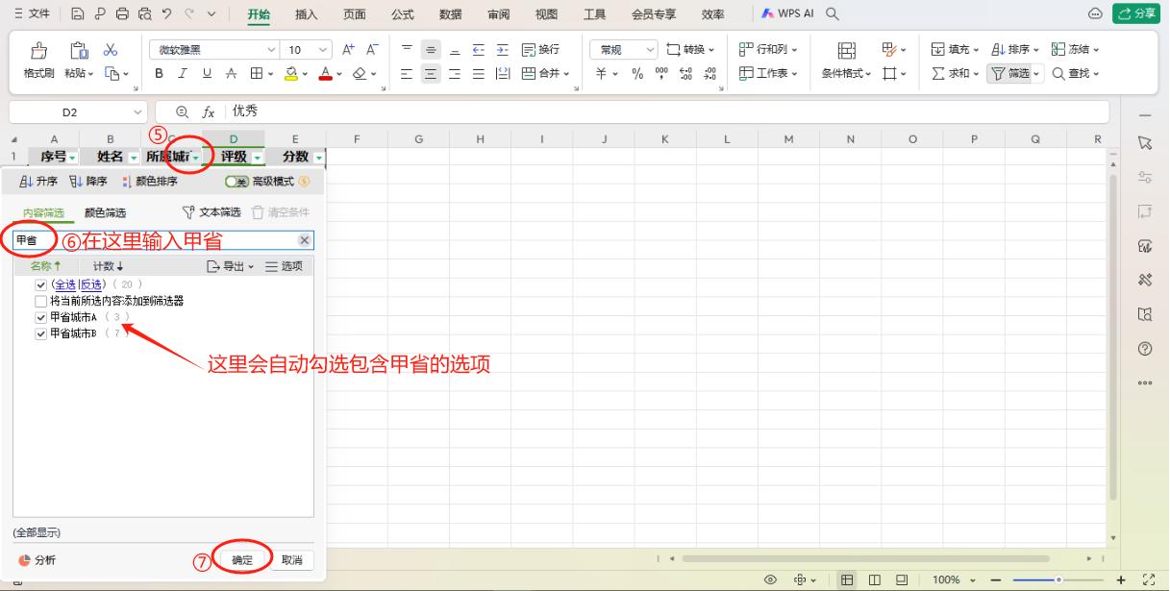Viewport: 1170px width, 591px height.
Task: Toggle Advanced Mode (高级模式) switch
Action: pyautogui.click(x=236, y=182)
